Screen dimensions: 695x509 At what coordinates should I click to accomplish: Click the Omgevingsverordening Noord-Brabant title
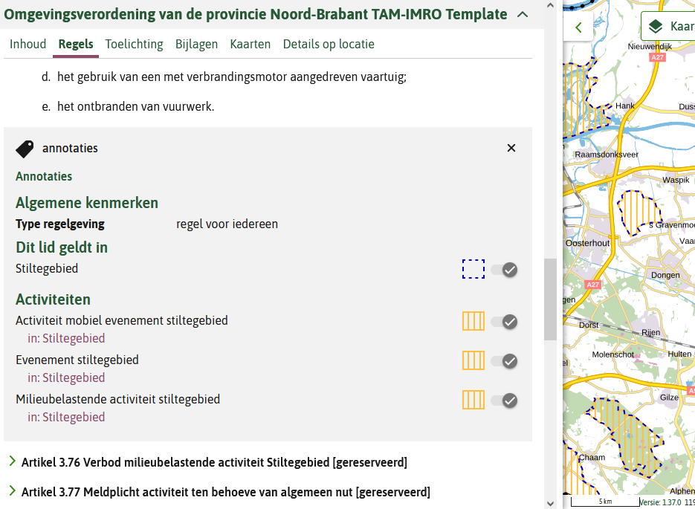pyautogui.click(x=255, y=15)
